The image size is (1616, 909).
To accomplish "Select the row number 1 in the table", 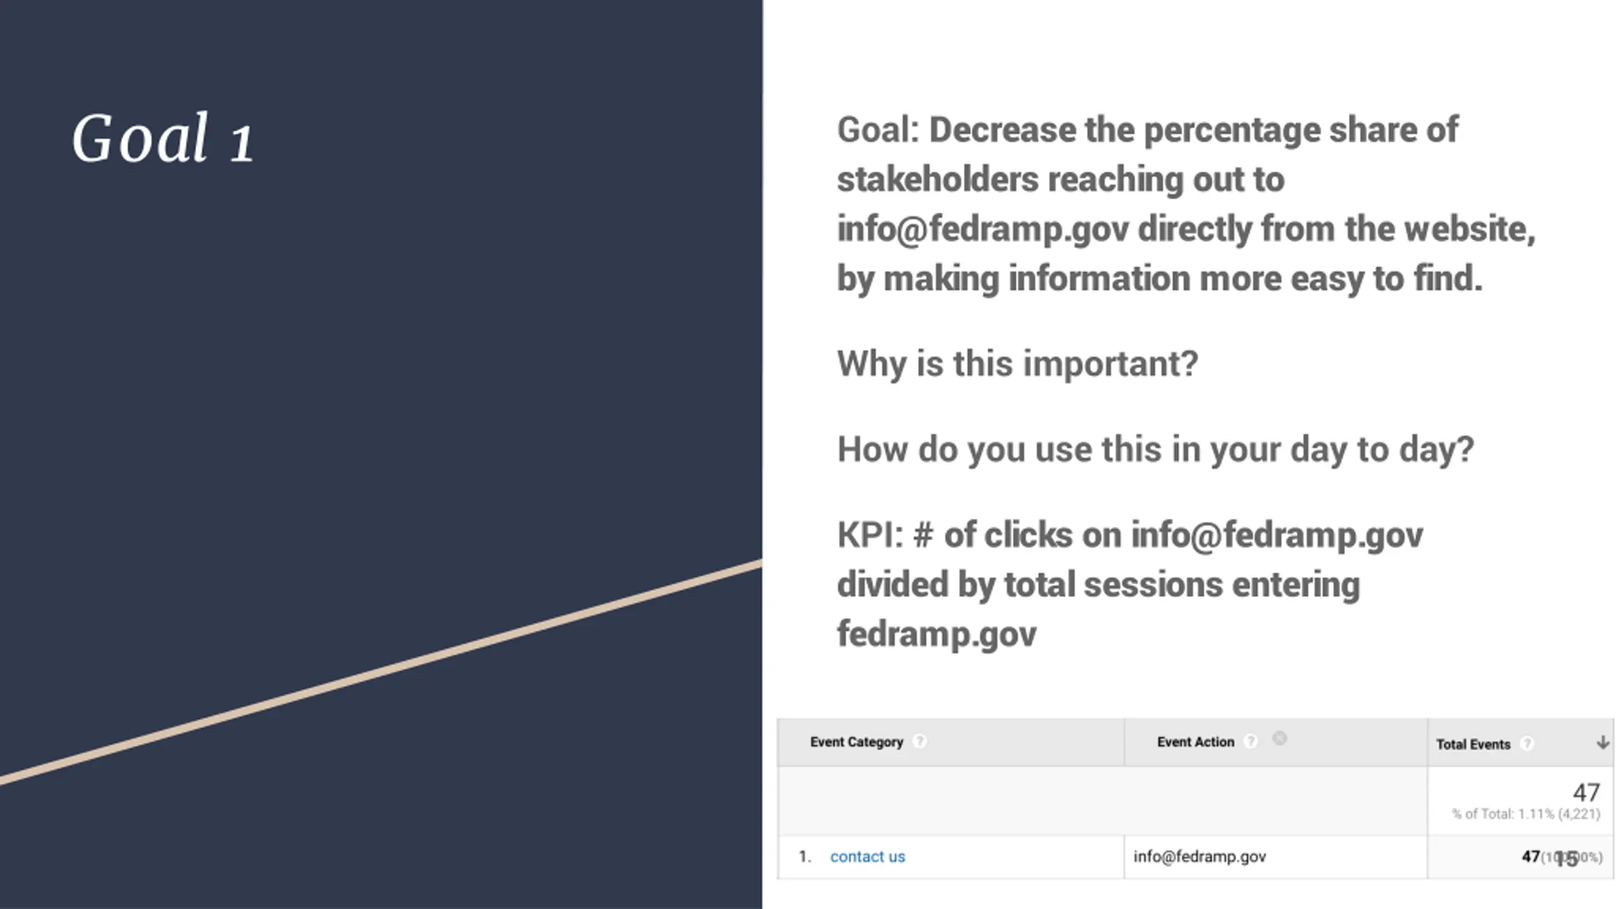I will pyautogui.click(x=804, y=857).
